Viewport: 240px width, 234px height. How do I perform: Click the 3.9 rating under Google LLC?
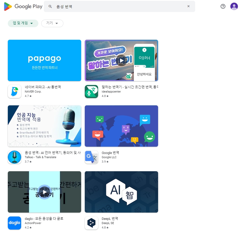(105, 162)
